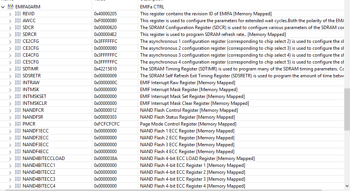
Task: Click the SDCR register bits icon
Action: 18,28
